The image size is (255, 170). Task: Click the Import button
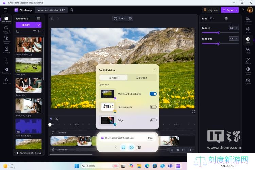(x=26, y=25)
